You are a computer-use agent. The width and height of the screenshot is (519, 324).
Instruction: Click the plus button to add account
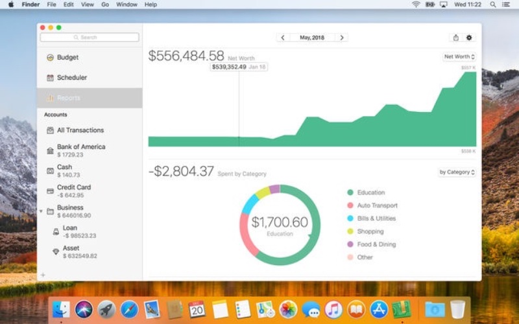[x=43, y=275]
